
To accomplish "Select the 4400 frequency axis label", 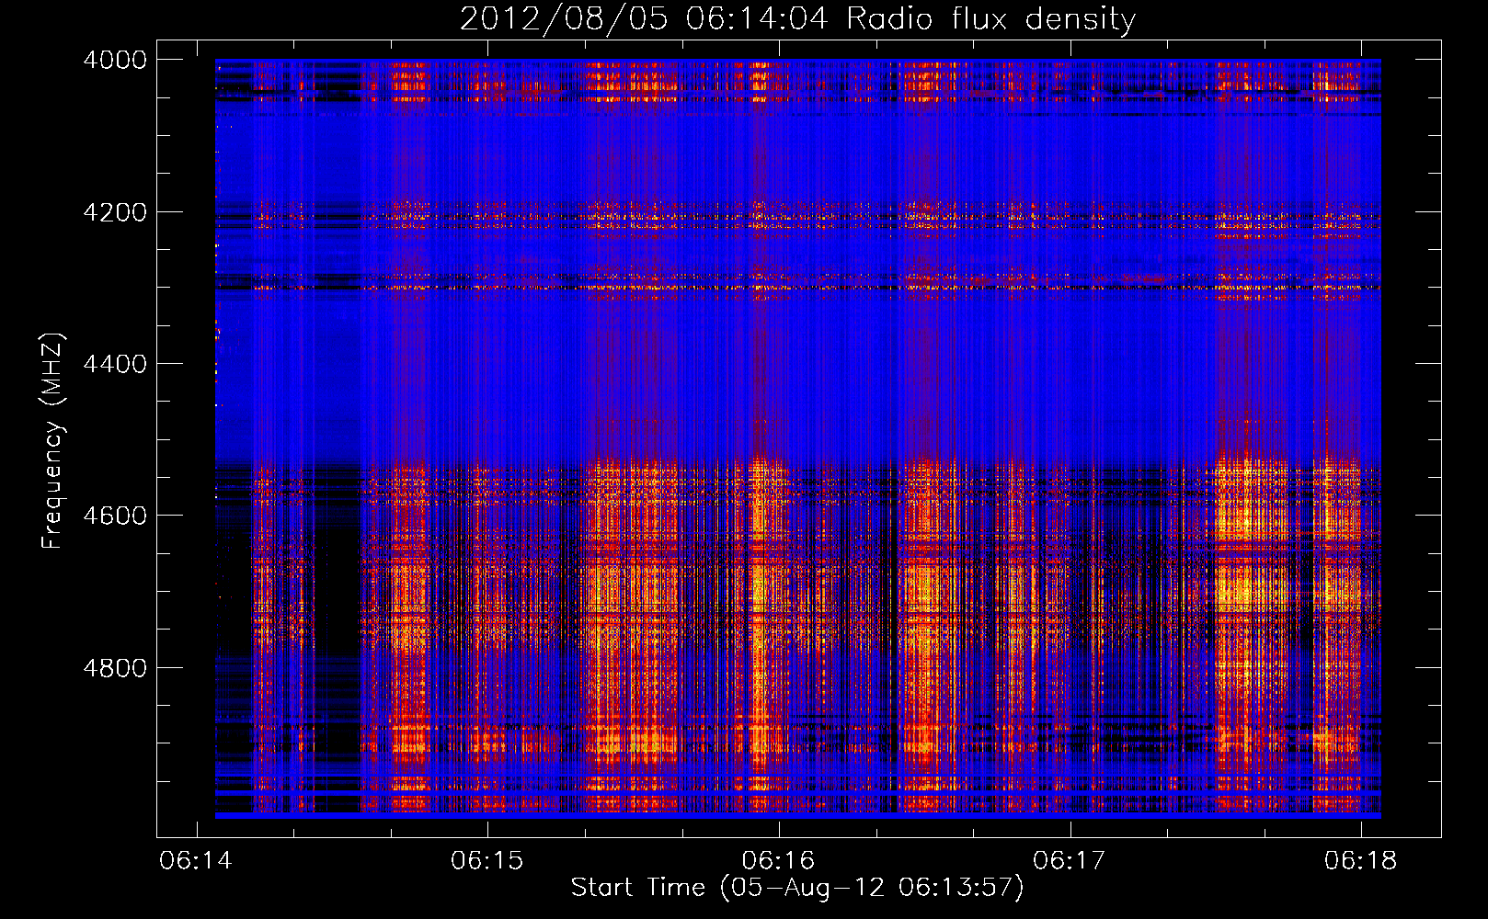I will click(115, 364).
